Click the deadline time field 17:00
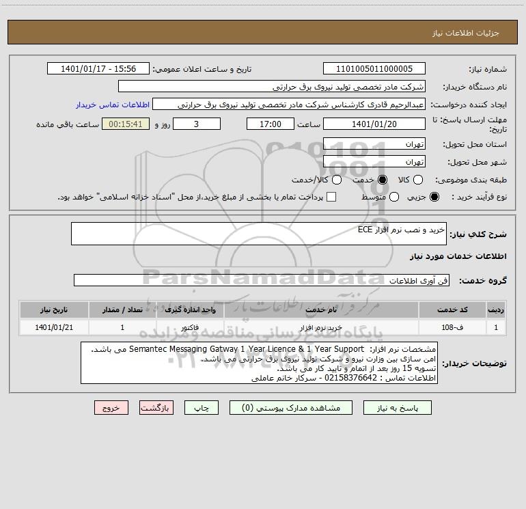Image resolution: width=526 pixels, height=509 pixels. coord(271,124)
